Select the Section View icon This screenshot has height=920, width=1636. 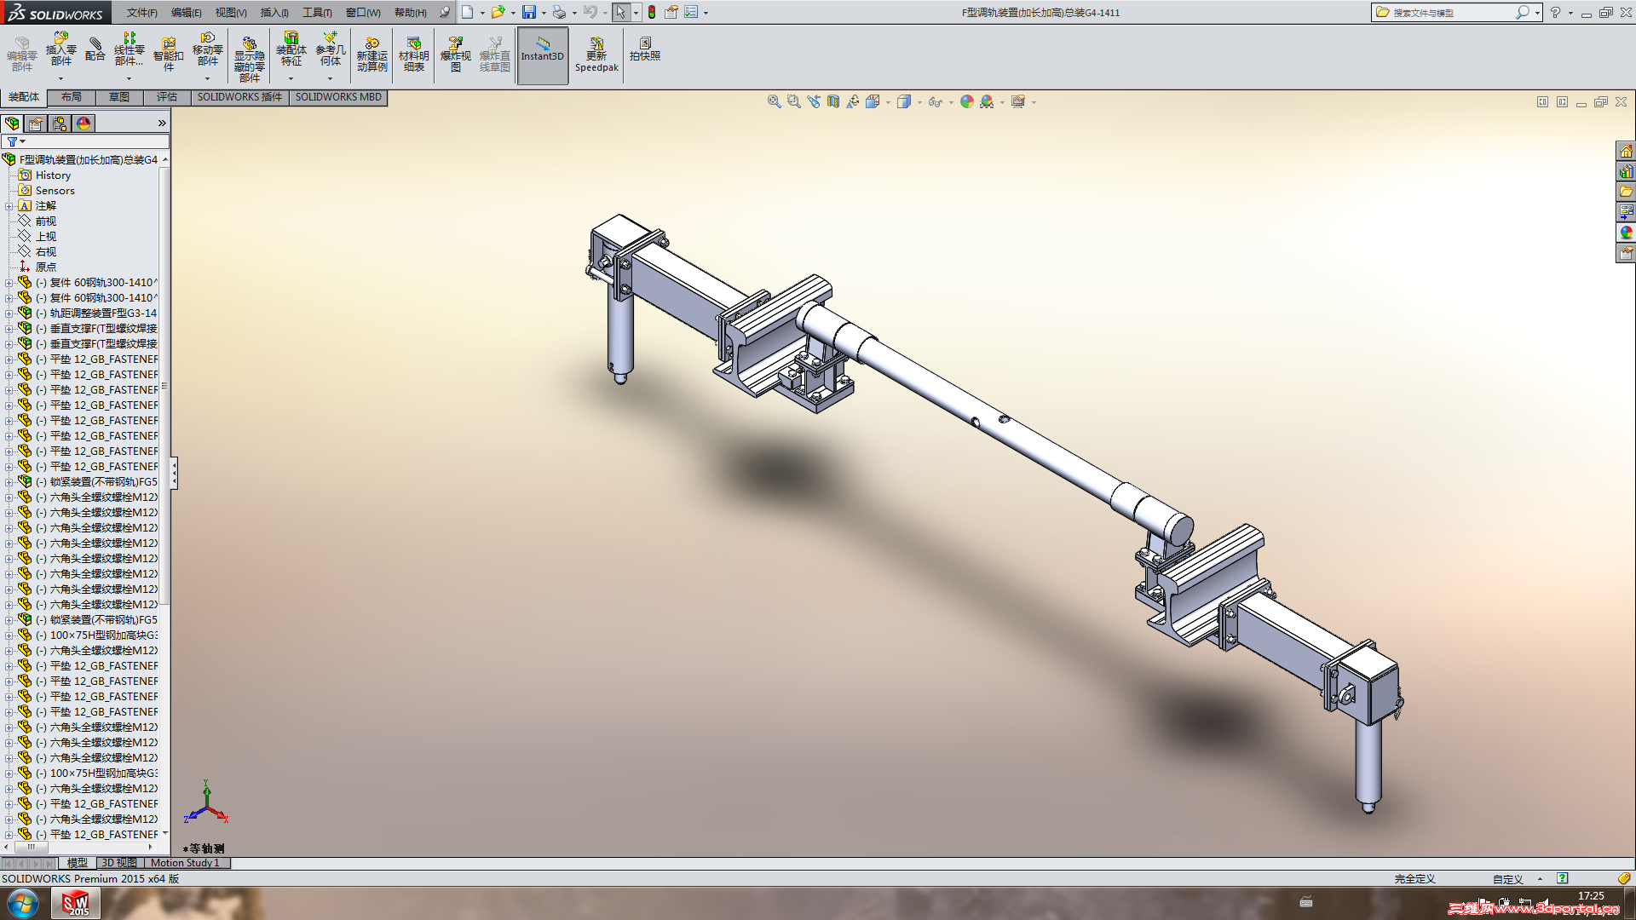coord(833,102)
